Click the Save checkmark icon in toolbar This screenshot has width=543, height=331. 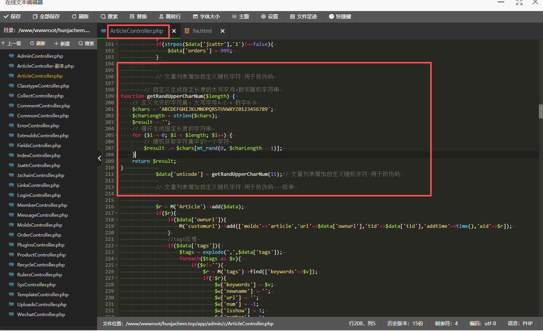(6, 16)
